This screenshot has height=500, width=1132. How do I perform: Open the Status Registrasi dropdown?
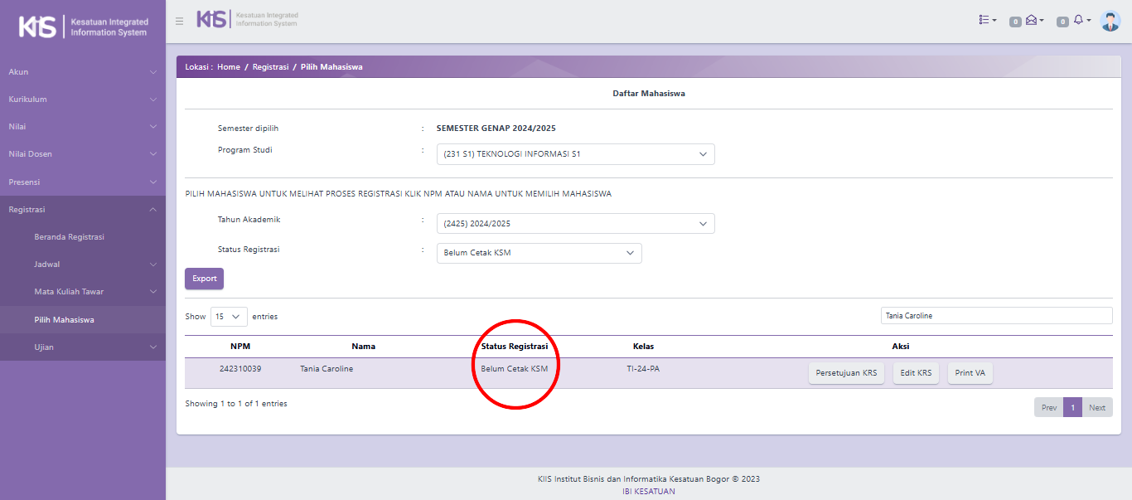click(539, 253)
